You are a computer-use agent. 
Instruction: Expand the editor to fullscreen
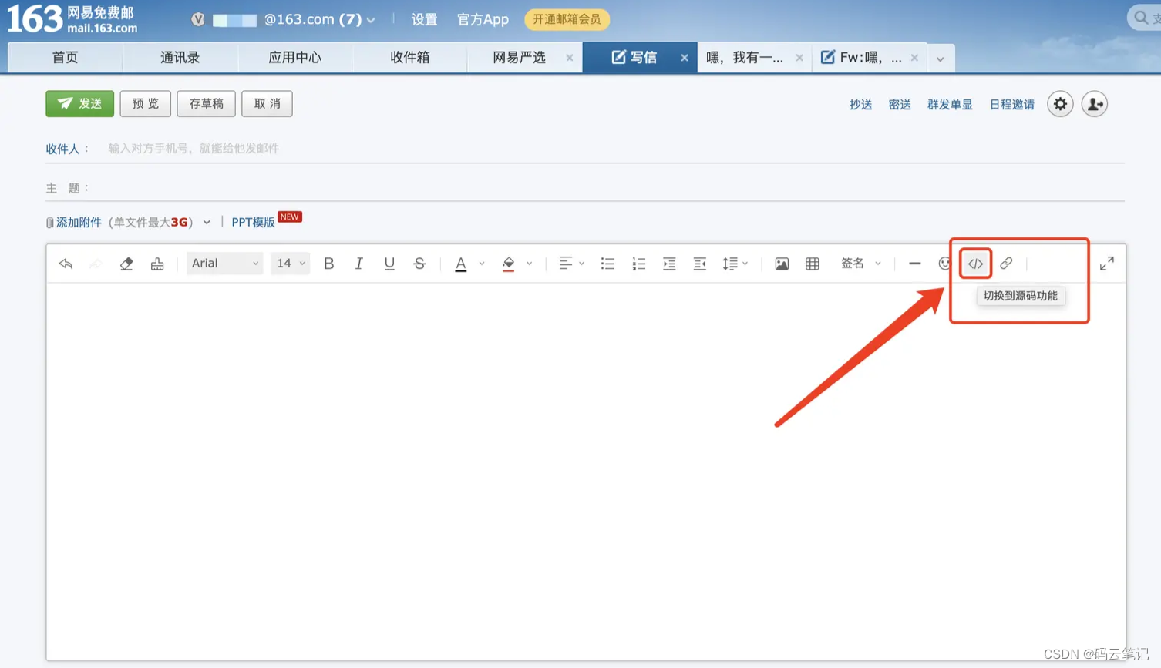1107,263
